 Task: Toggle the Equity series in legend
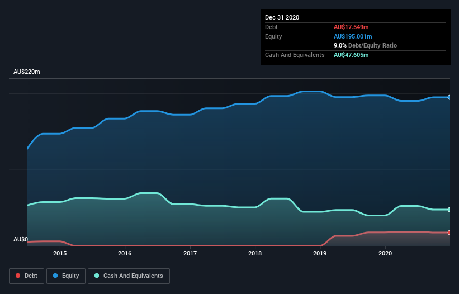(66, 276)
